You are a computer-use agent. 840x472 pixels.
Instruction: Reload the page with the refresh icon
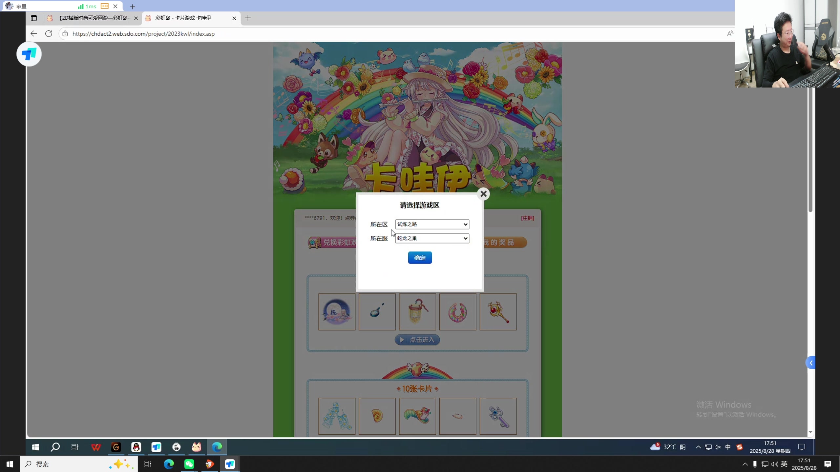coord(49,34)
